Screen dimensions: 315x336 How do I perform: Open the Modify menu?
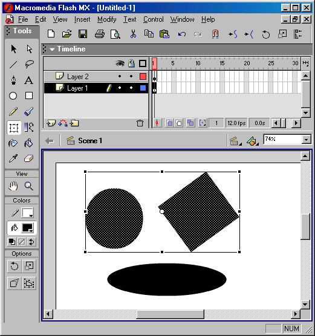click(x=107, y=19)
